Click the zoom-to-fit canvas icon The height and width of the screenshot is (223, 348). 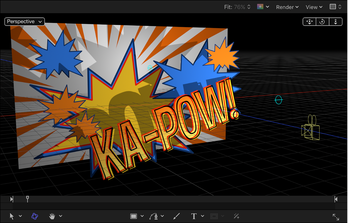tap(336, 217)
